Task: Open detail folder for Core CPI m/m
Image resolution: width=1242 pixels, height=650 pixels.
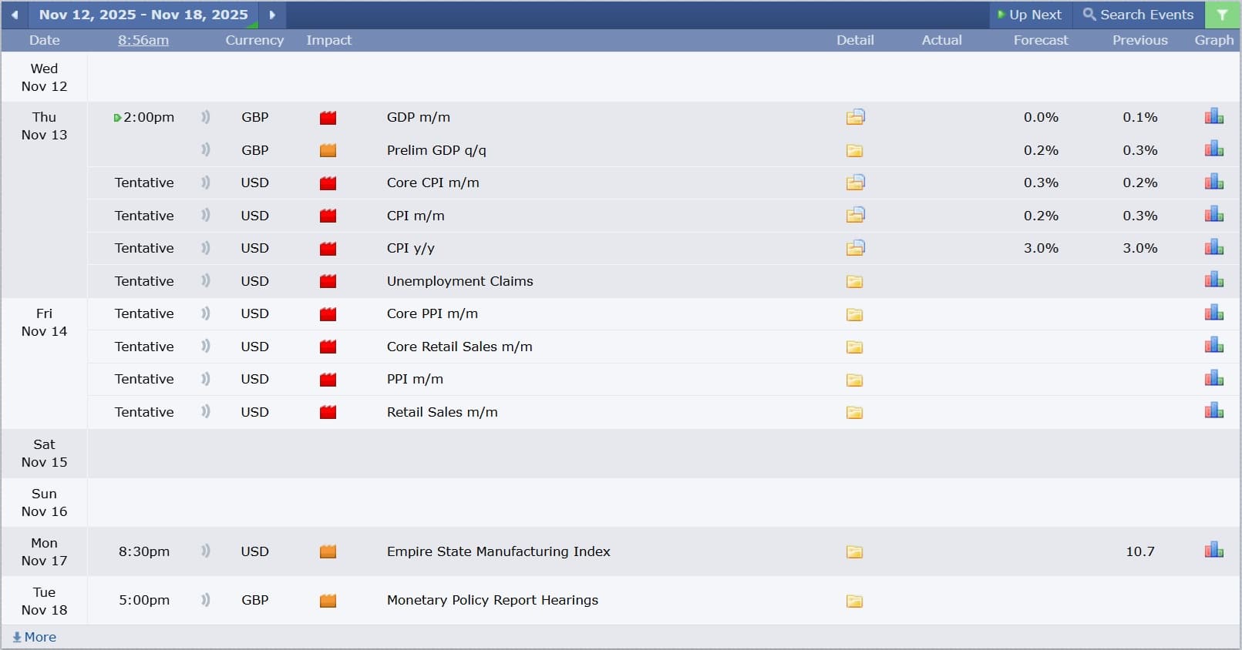Action: pyautogui.click(x=855, y=183)
